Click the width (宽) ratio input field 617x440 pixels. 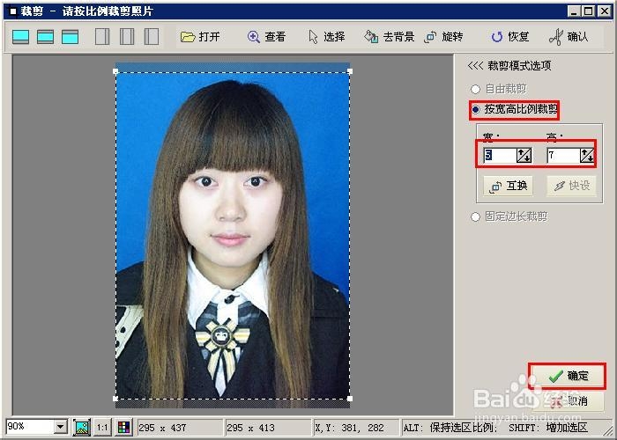[500, 156]
